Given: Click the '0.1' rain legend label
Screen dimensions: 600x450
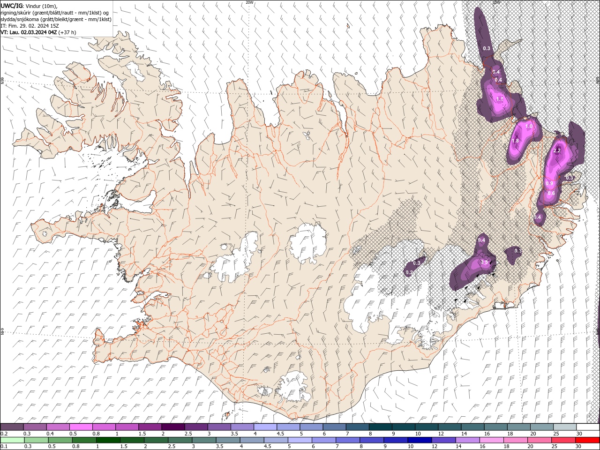Looking at the screenshot, I should (4, 447).
